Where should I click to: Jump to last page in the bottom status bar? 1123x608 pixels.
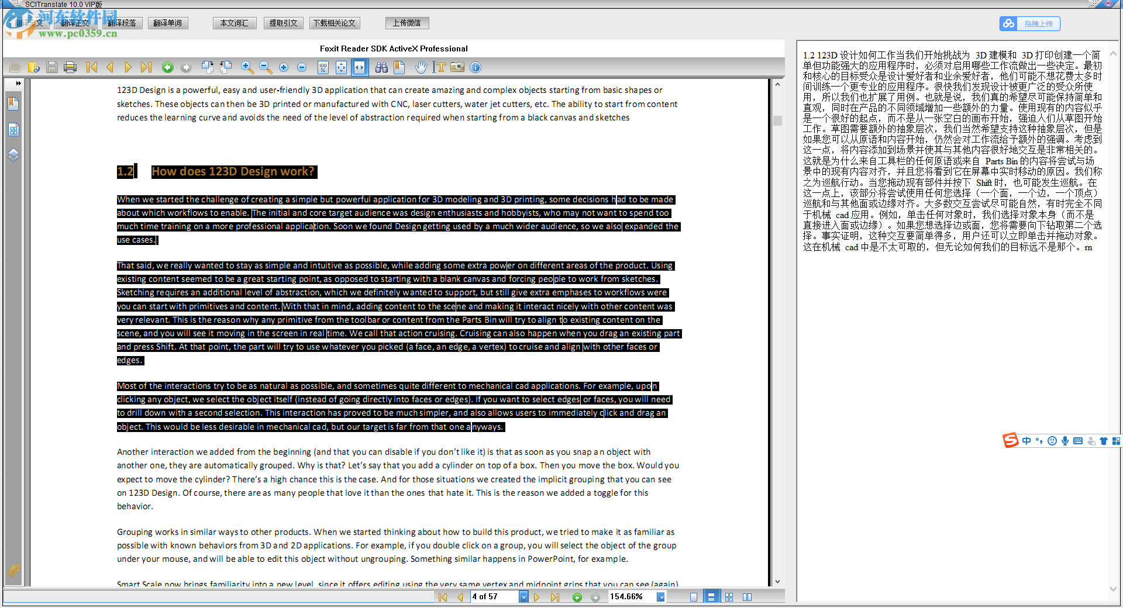point(555,597)
